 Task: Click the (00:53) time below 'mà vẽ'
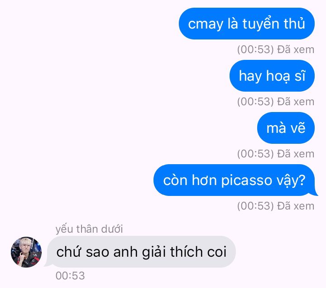click(255, 154)
